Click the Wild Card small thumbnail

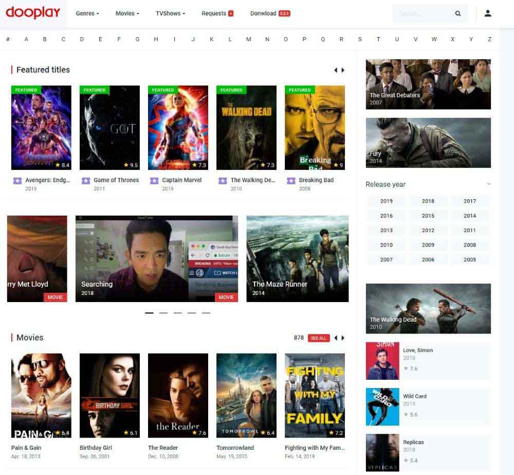382,407
